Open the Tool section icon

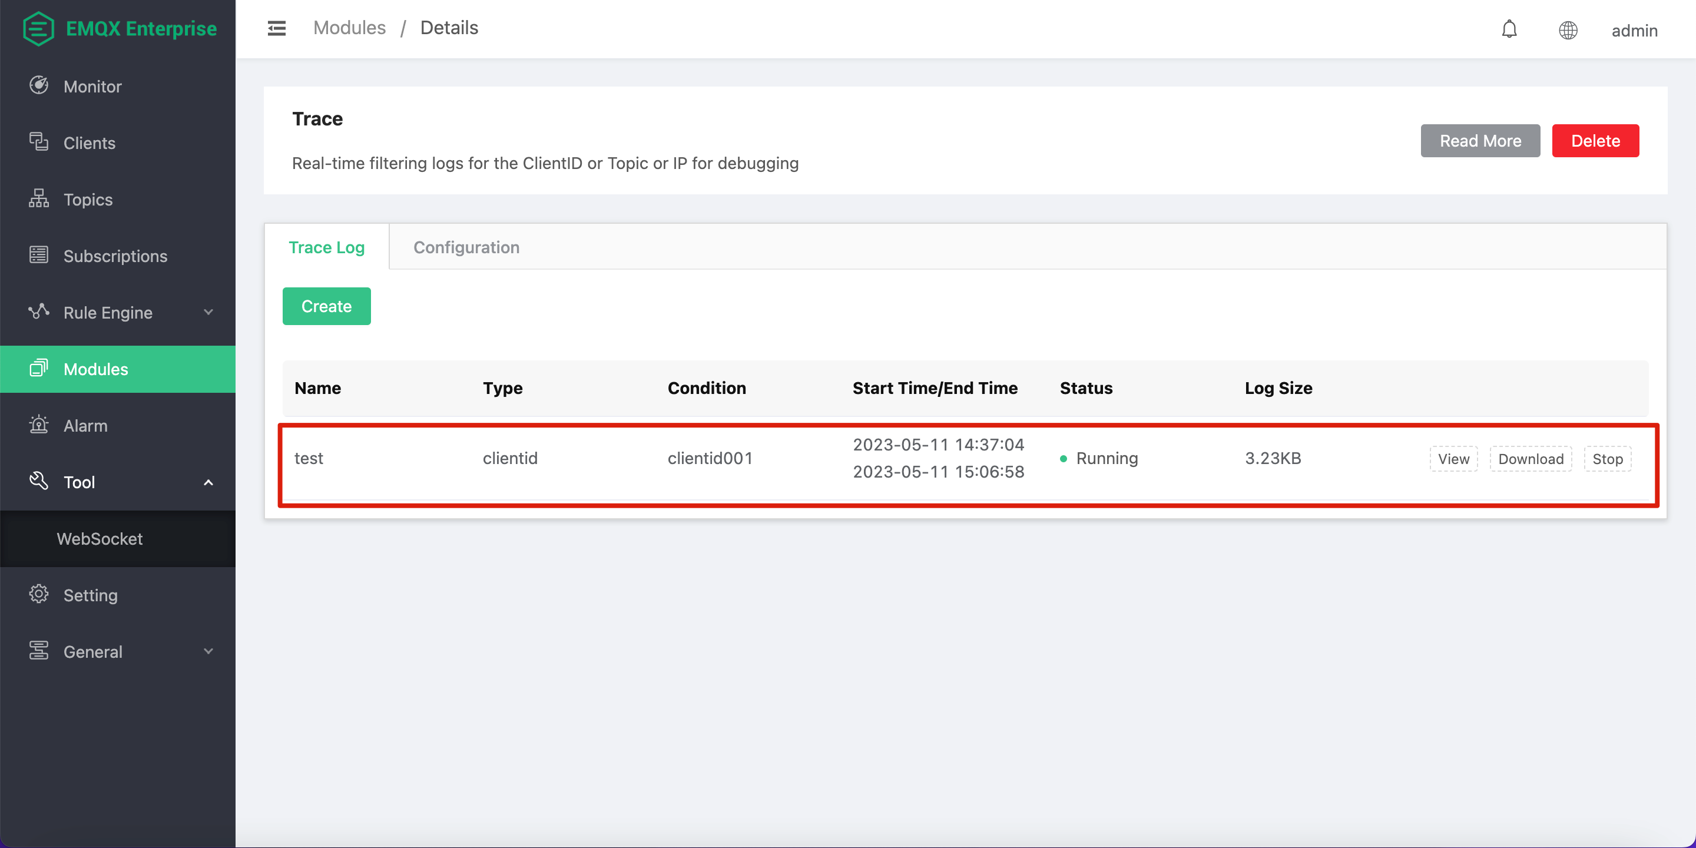click(39, 481)
